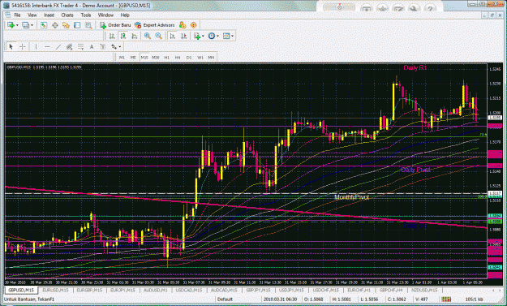
Task: Click the connection status bars icon
Action: [x=446, y=300]
